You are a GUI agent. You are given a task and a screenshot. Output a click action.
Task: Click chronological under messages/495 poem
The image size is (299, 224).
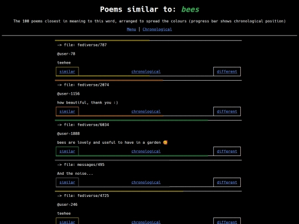(x=146, y=183)
